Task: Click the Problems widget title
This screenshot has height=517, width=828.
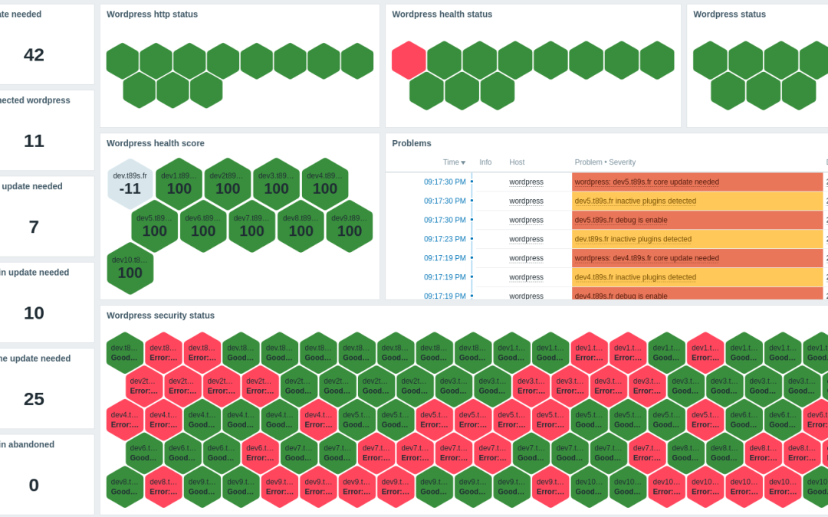Action: point(412,143)
